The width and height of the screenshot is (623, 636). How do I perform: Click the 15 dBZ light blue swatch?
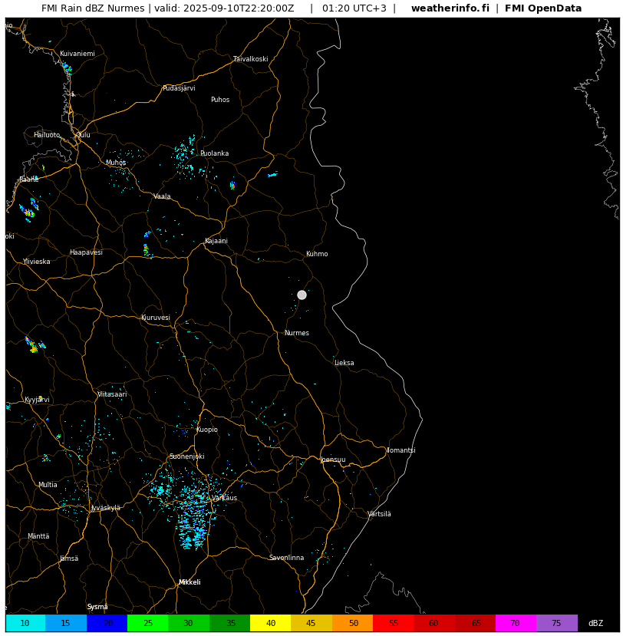coord(66,623)
